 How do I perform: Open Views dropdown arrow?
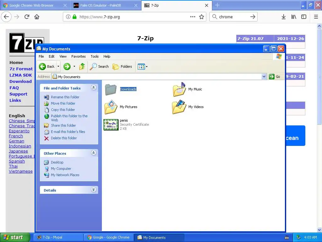pyautogui.click(x=147, y=67)
